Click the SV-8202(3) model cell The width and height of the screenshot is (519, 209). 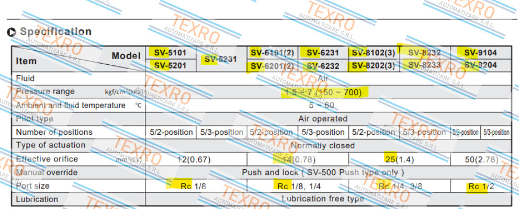click(x=374, y=66)
